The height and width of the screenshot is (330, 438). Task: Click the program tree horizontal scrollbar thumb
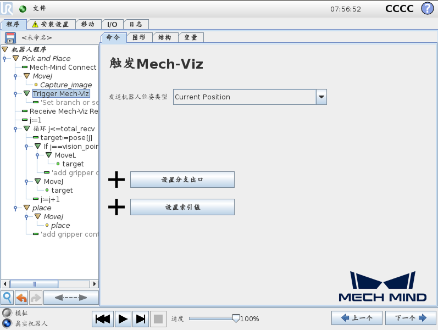click(x=34, y=284)
